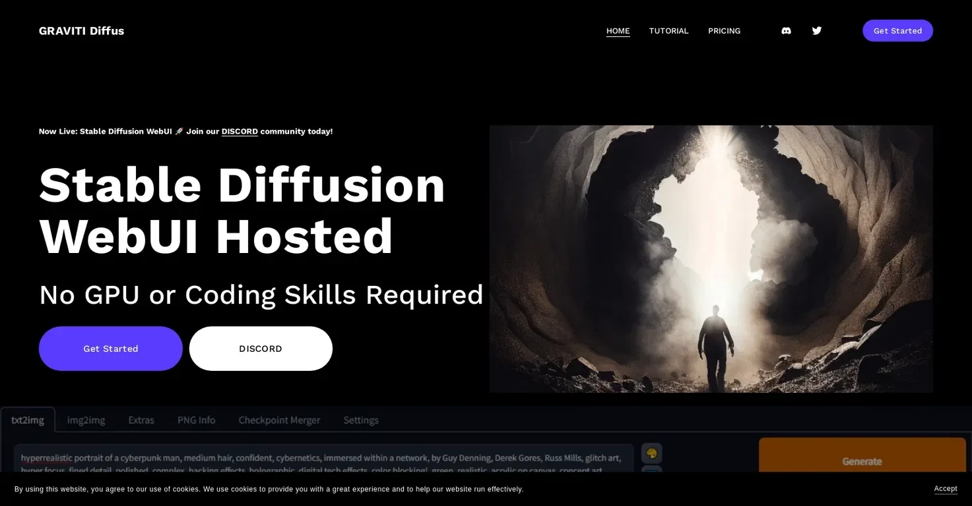
Task: Follow the underlined DISCORD link in the announcement
Action: click(x=240, y=132)
